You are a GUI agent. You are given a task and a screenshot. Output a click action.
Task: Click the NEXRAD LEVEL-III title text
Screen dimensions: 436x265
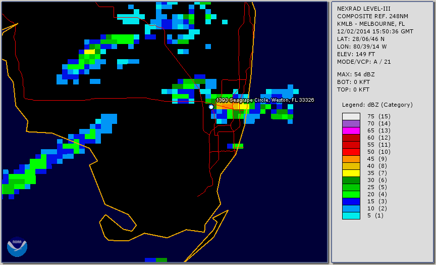pos(364,9)
